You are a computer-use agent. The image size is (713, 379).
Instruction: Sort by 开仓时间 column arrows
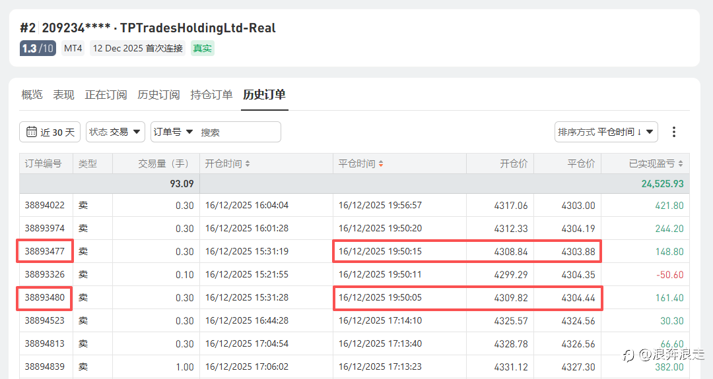[248, 163]
